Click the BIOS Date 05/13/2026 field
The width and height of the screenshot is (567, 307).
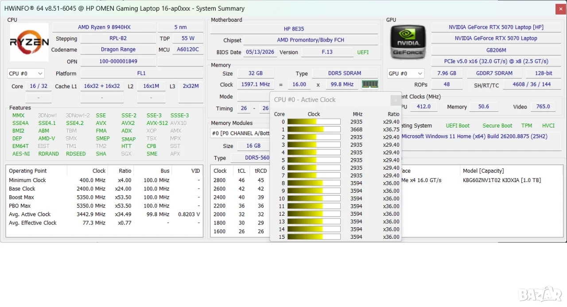coord(260,52)
